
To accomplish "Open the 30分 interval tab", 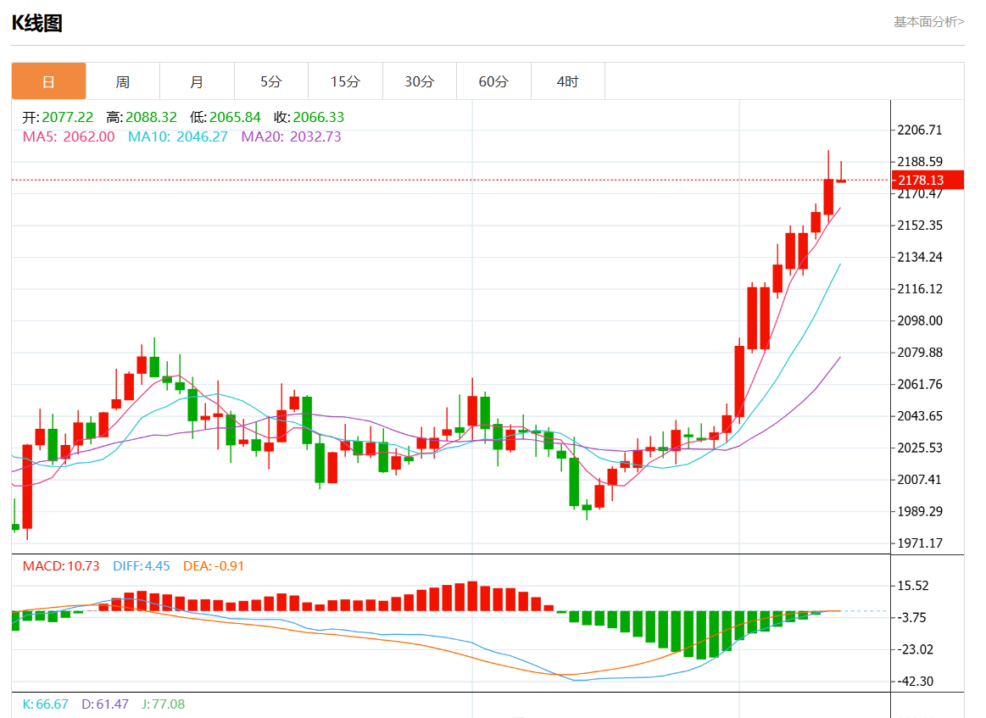I will pos(420,81).
